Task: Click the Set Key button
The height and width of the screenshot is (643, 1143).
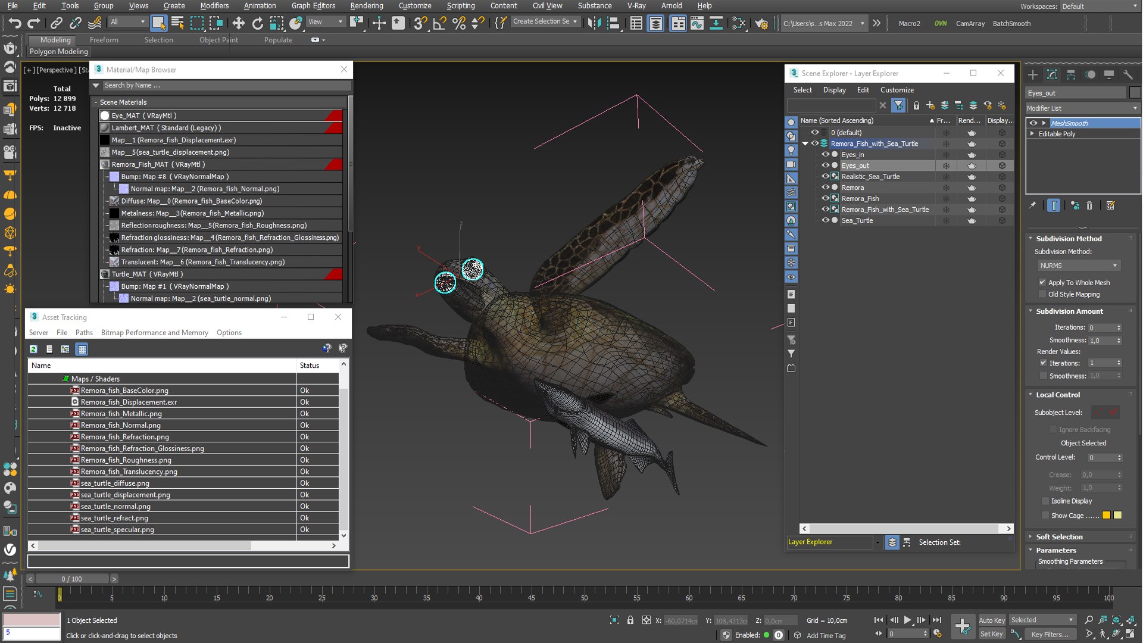Action: click(991, 634)
